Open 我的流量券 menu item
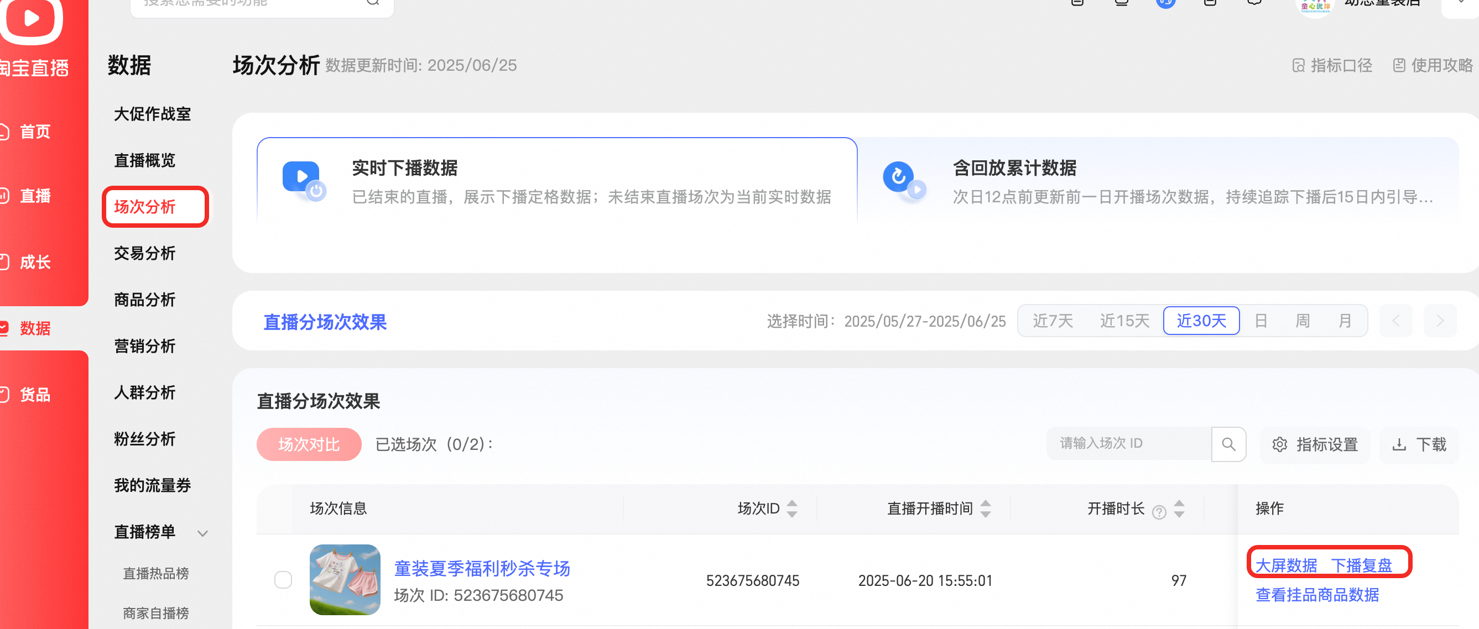This screenshot has width=1479, height=629. tap(152, 485)
